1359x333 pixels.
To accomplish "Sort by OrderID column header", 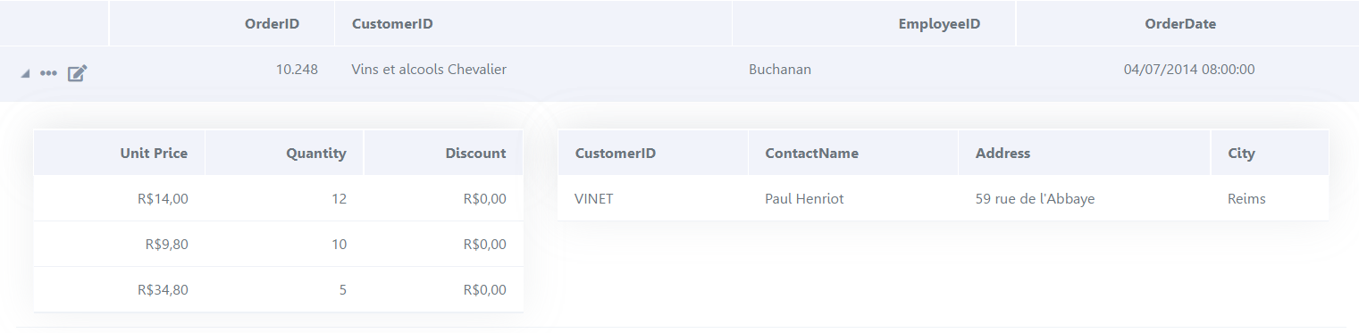I will point(272,24).
